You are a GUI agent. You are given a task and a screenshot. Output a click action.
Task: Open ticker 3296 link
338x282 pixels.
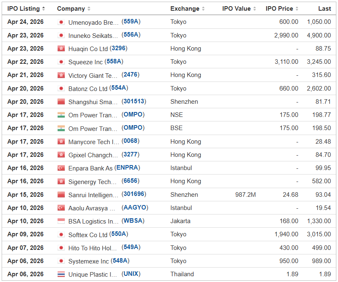pyautogui.click(x=119, y=48)
